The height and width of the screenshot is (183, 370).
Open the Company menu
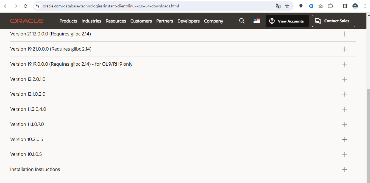(214, 21)
